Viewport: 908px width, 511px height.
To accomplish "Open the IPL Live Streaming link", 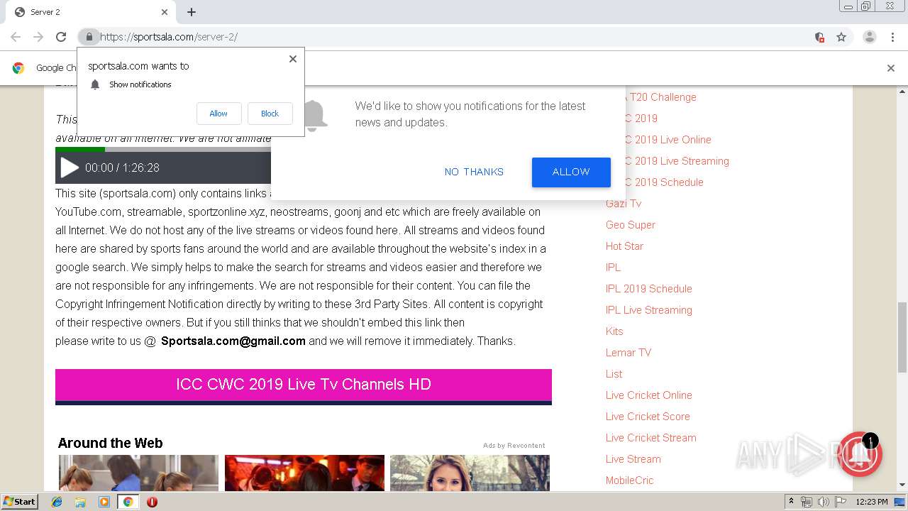I will pos(649,310).
